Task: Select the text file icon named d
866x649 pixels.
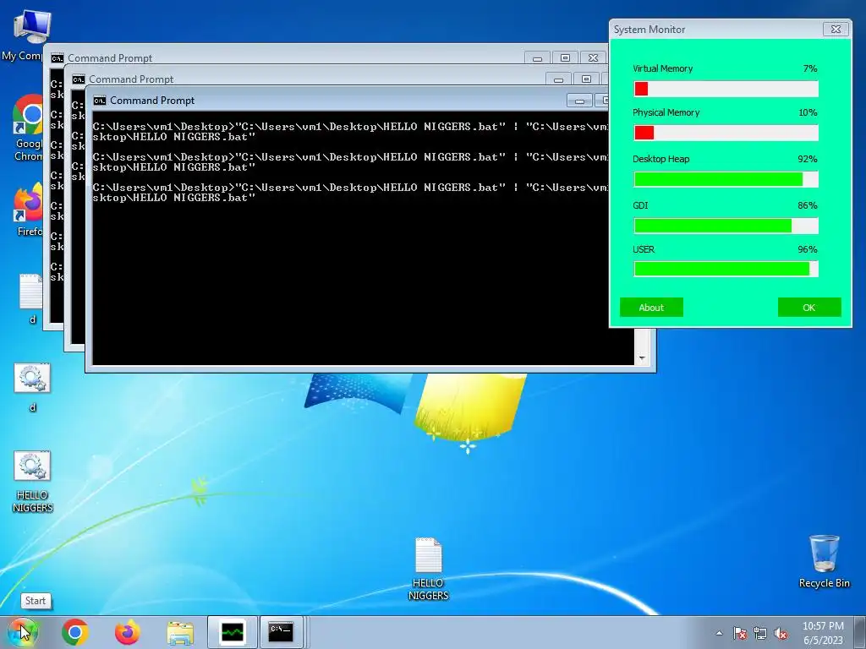Action: point(31,298)
